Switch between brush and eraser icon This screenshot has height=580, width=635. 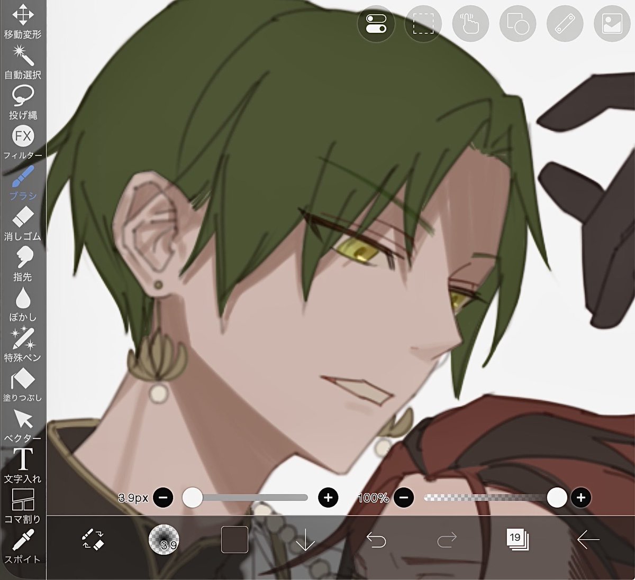click(x=93, y=539)
